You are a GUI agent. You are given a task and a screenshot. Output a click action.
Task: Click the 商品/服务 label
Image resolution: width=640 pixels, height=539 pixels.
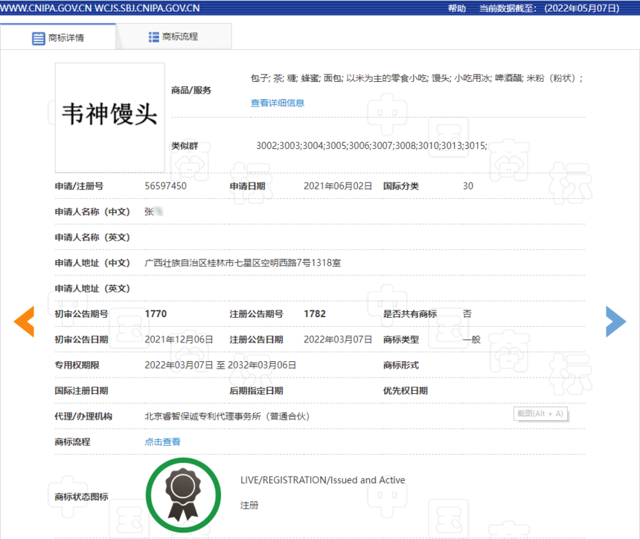pyautogui.click(x=191, y=90)
